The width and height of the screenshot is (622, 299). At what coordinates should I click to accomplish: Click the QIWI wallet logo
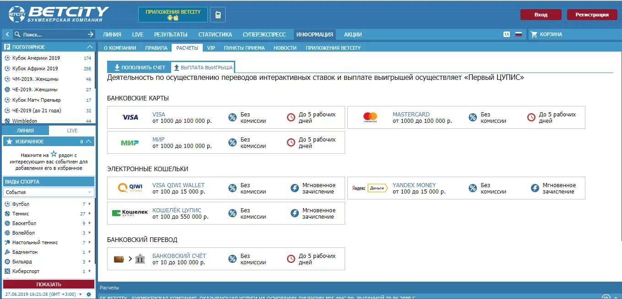point(130,188)
